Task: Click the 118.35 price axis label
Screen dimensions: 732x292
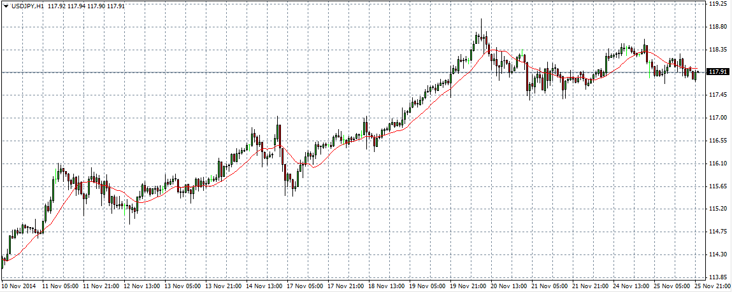Action: 718,49
